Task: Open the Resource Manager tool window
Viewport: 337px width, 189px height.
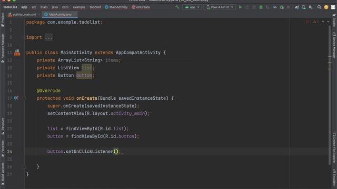Action: (3, 48)
